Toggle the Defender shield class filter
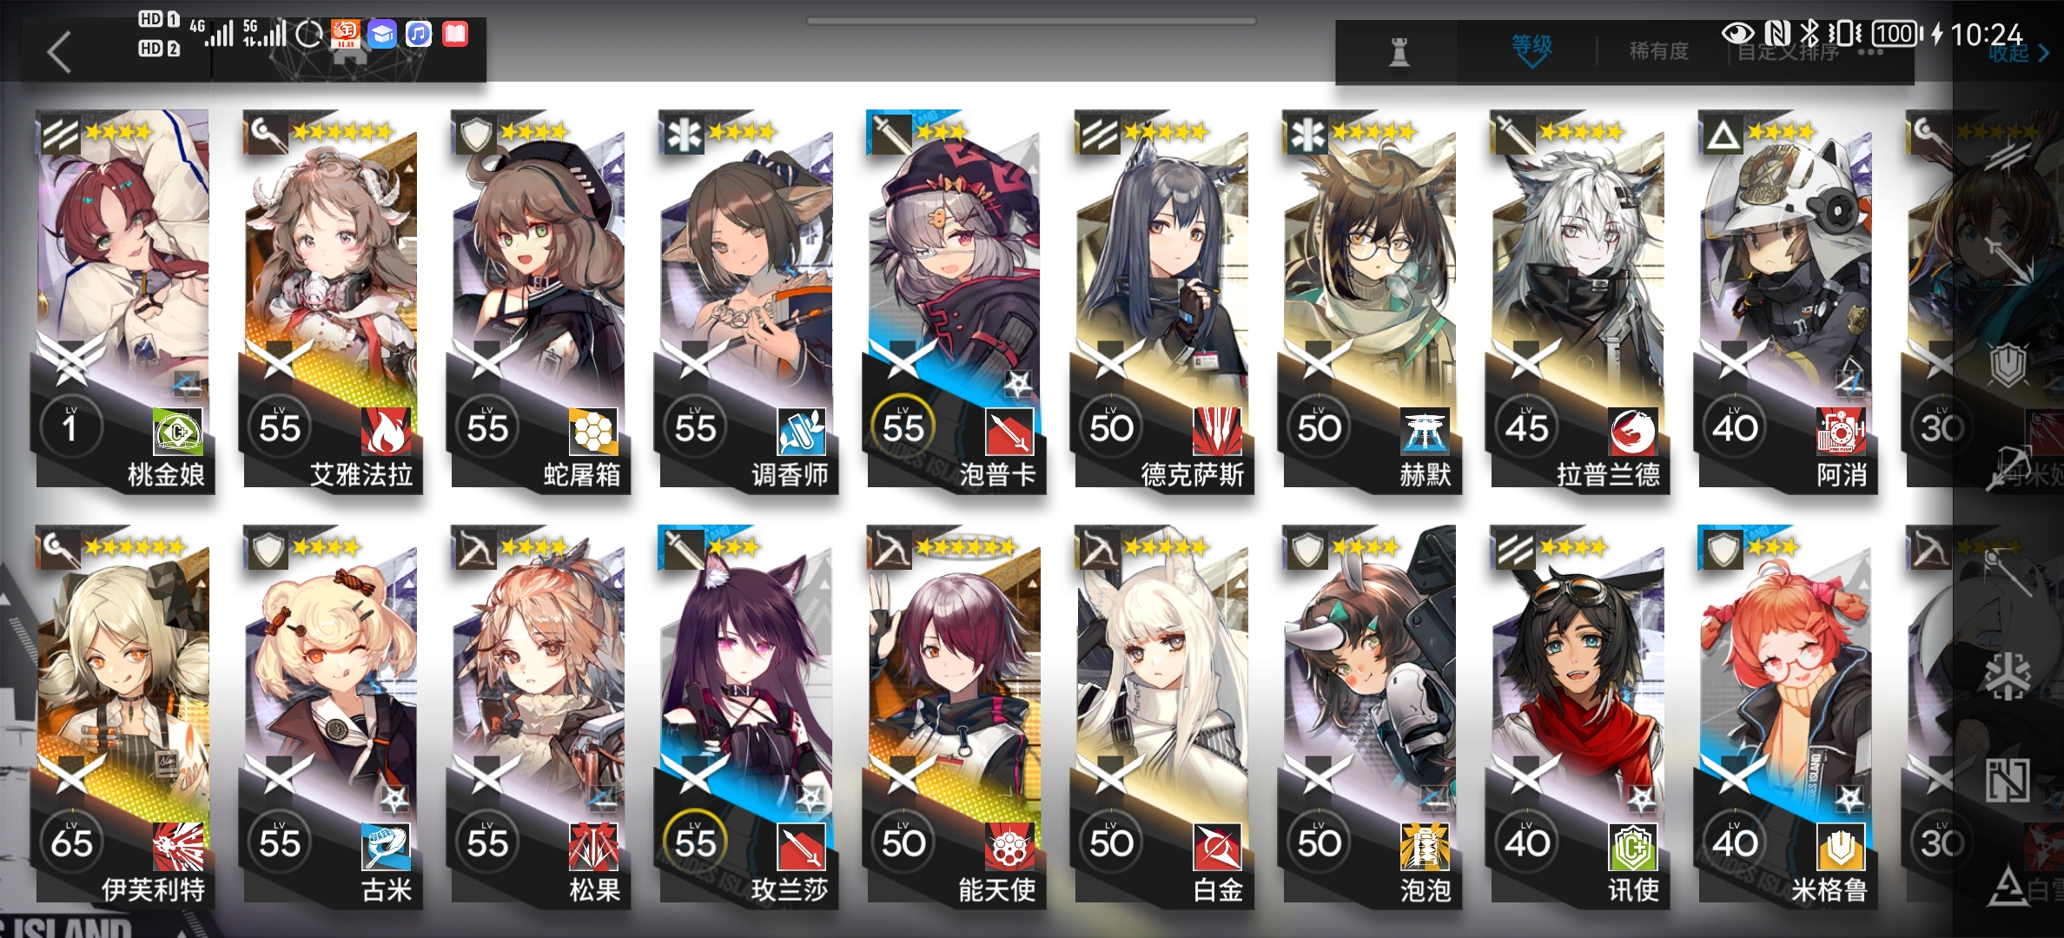This screenshot has height=938, width=2064. coord(2008,364)
